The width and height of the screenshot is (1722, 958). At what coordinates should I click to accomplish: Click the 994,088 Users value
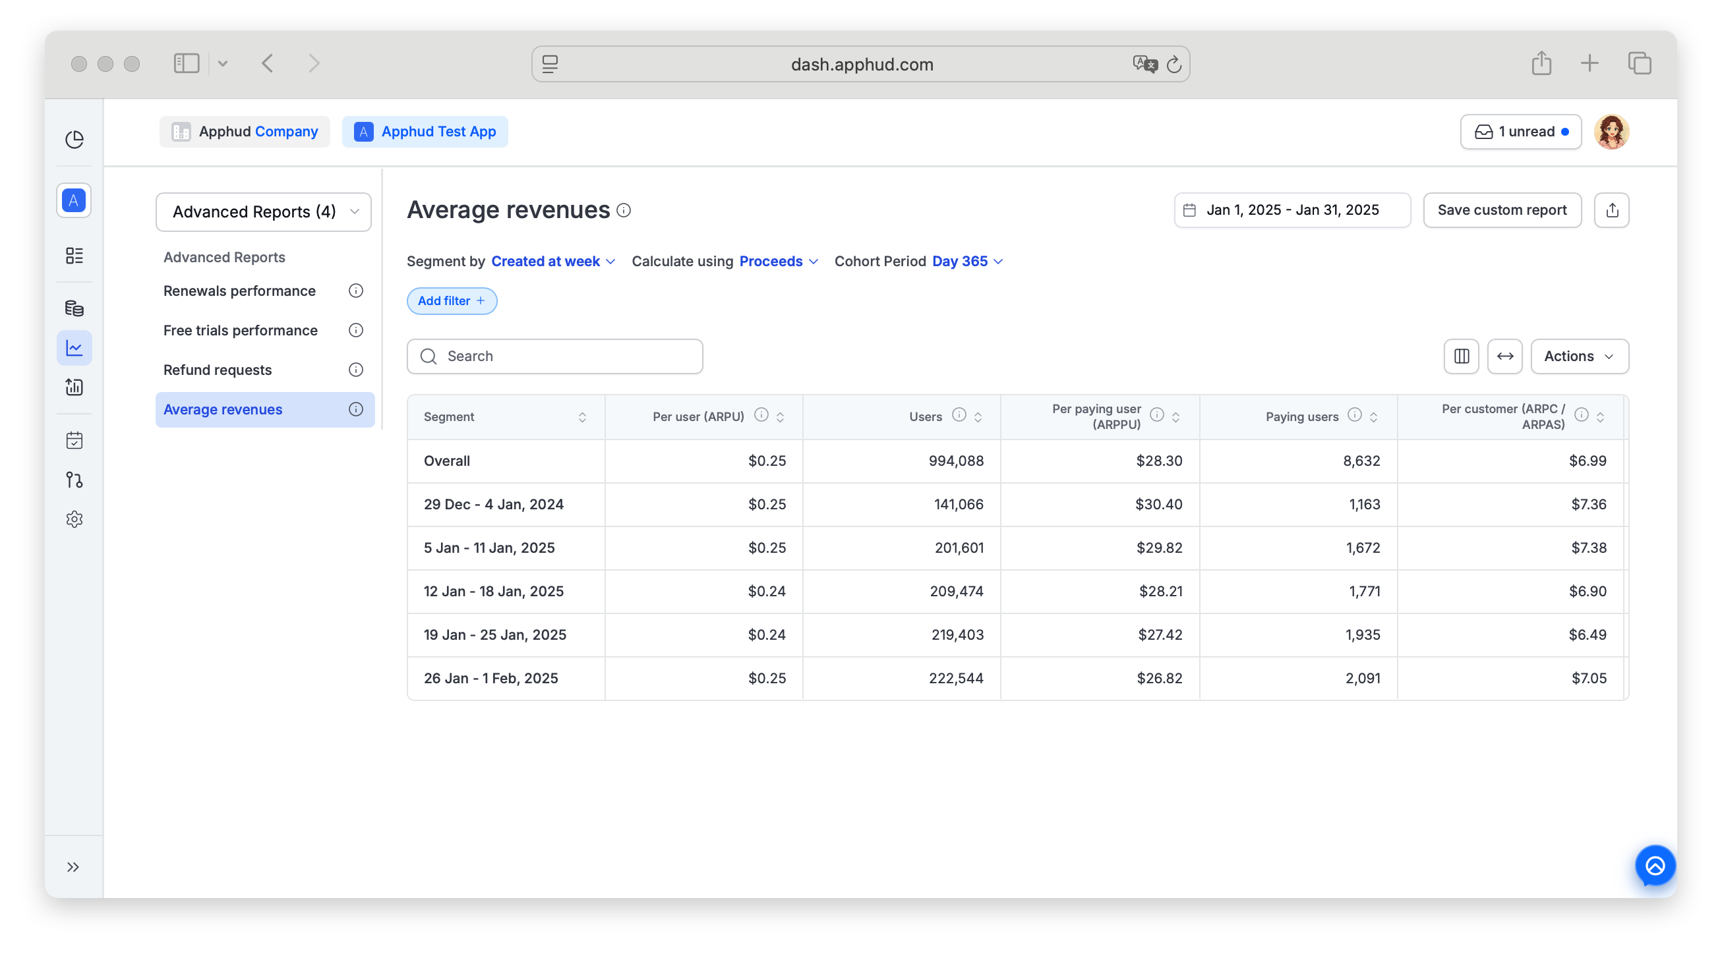tap(956, 461)
